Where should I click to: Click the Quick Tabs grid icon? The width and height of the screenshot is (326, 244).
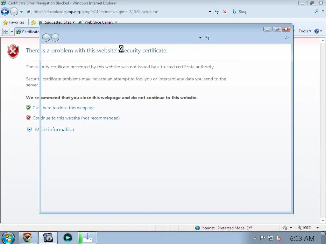(x=6, y=32)
